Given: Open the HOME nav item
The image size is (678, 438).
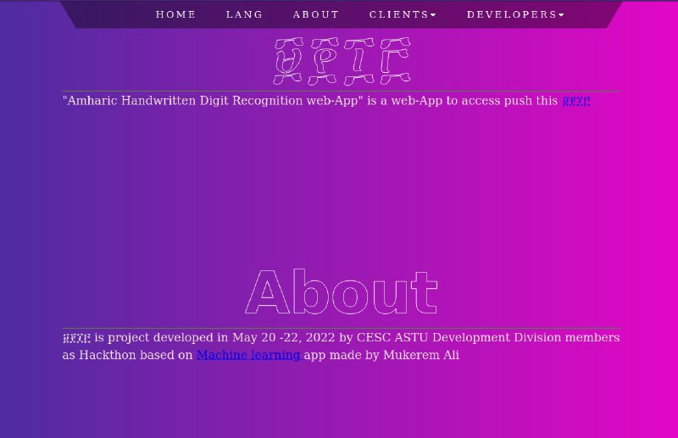Looking at the screenshot, I should tap(175, 14).
